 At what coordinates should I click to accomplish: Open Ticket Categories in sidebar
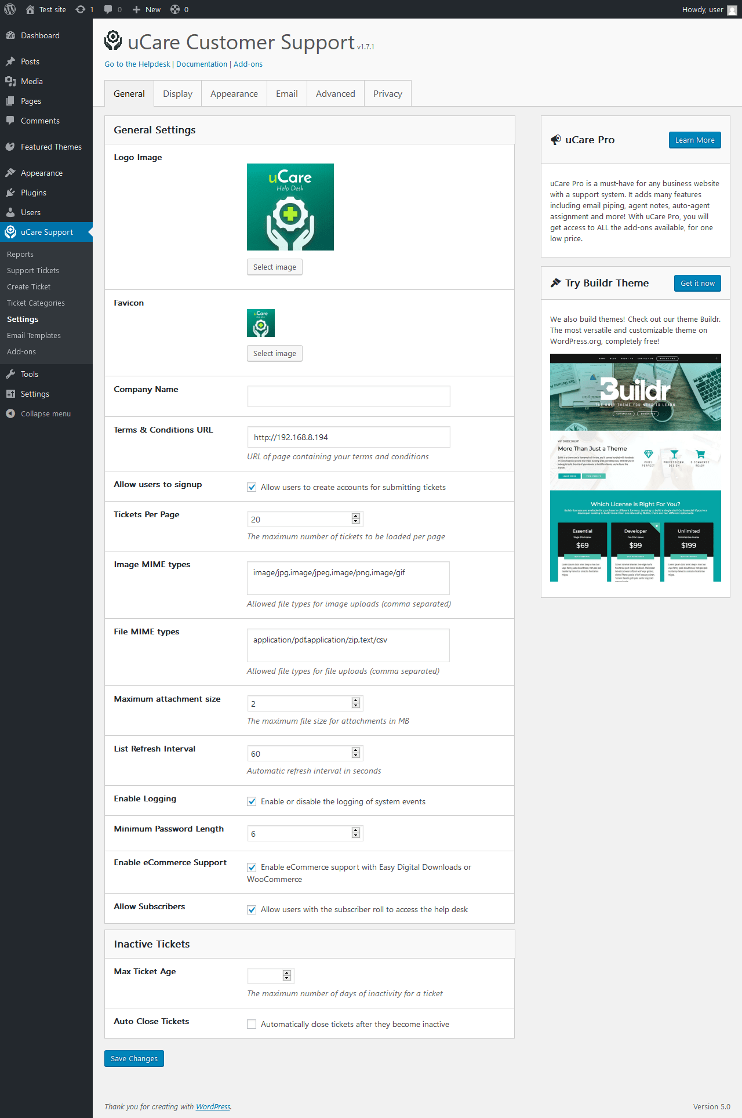pos(36,303)
